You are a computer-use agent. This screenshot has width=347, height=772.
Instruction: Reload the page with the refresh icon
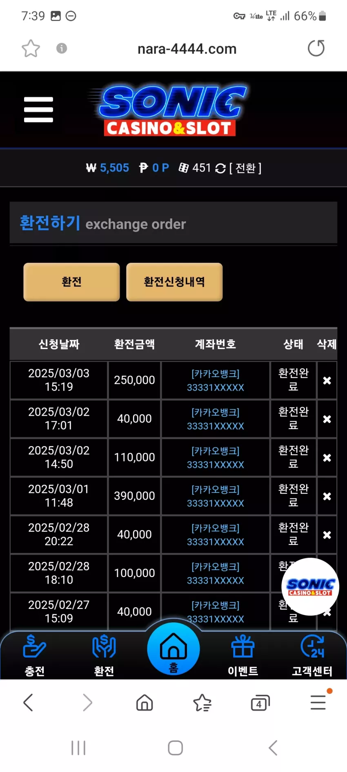316,48
